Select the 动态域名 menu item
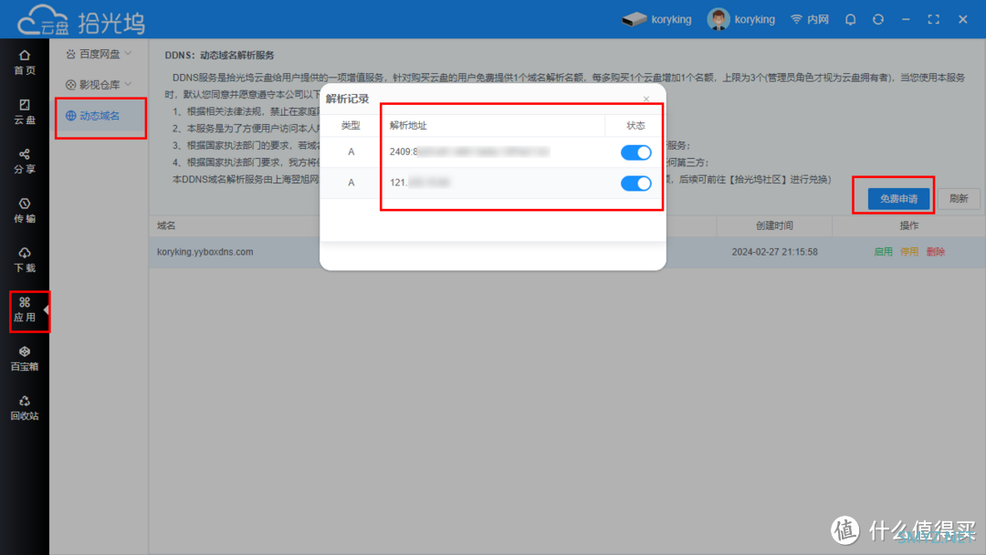Image resolution: width=986 pixels, height=555 pixels. click(99, 116)
